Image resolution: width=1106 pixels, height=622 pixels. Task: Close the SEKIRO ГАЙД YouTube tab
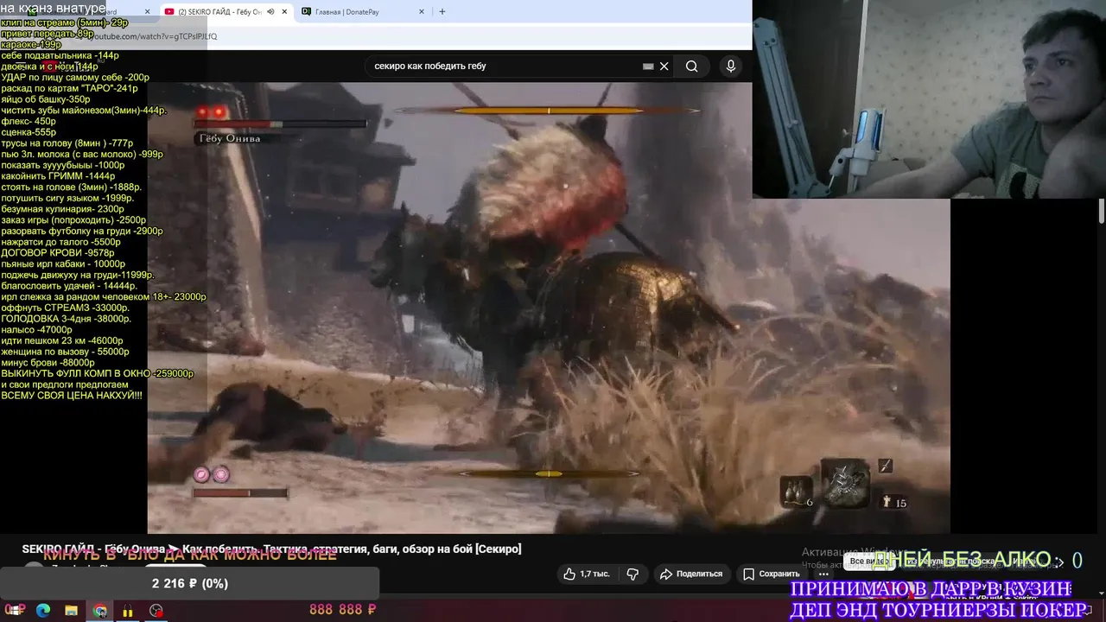pyautogui.click(x=284, y=12)
